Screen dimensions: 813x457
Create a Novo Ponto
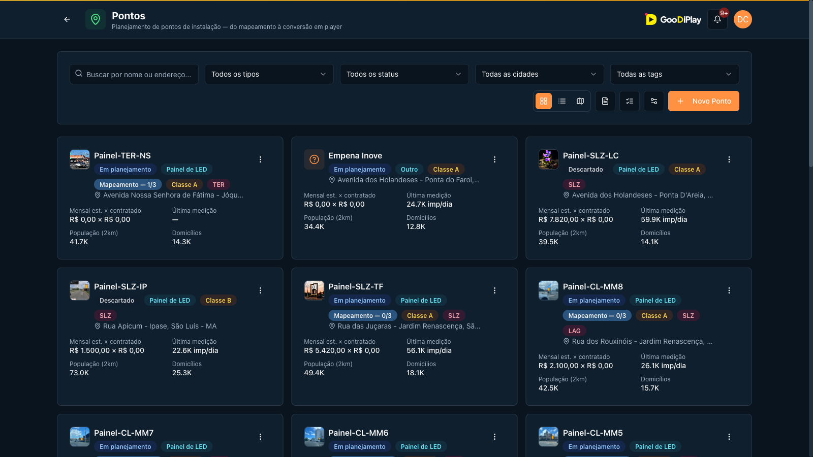(704, 101)
